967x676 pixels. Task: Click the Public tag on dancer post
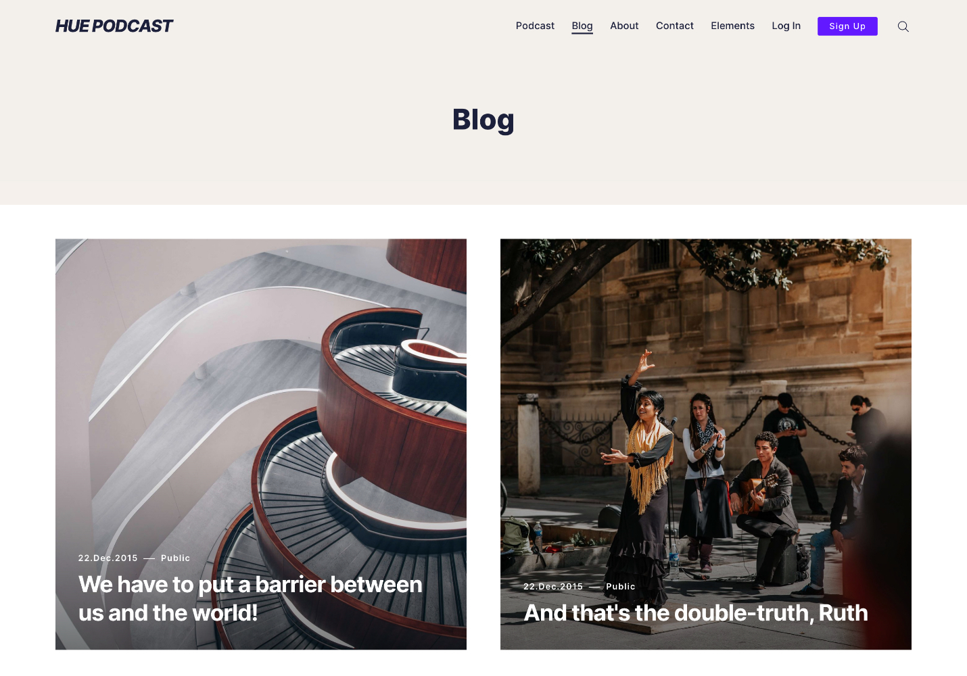[x=620, y=586]
